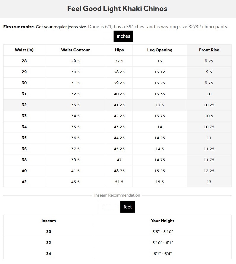The width and height of the screenshot is (236, 264).
Task: Select the inseam 30 row label
Action: tap(49, 232)
